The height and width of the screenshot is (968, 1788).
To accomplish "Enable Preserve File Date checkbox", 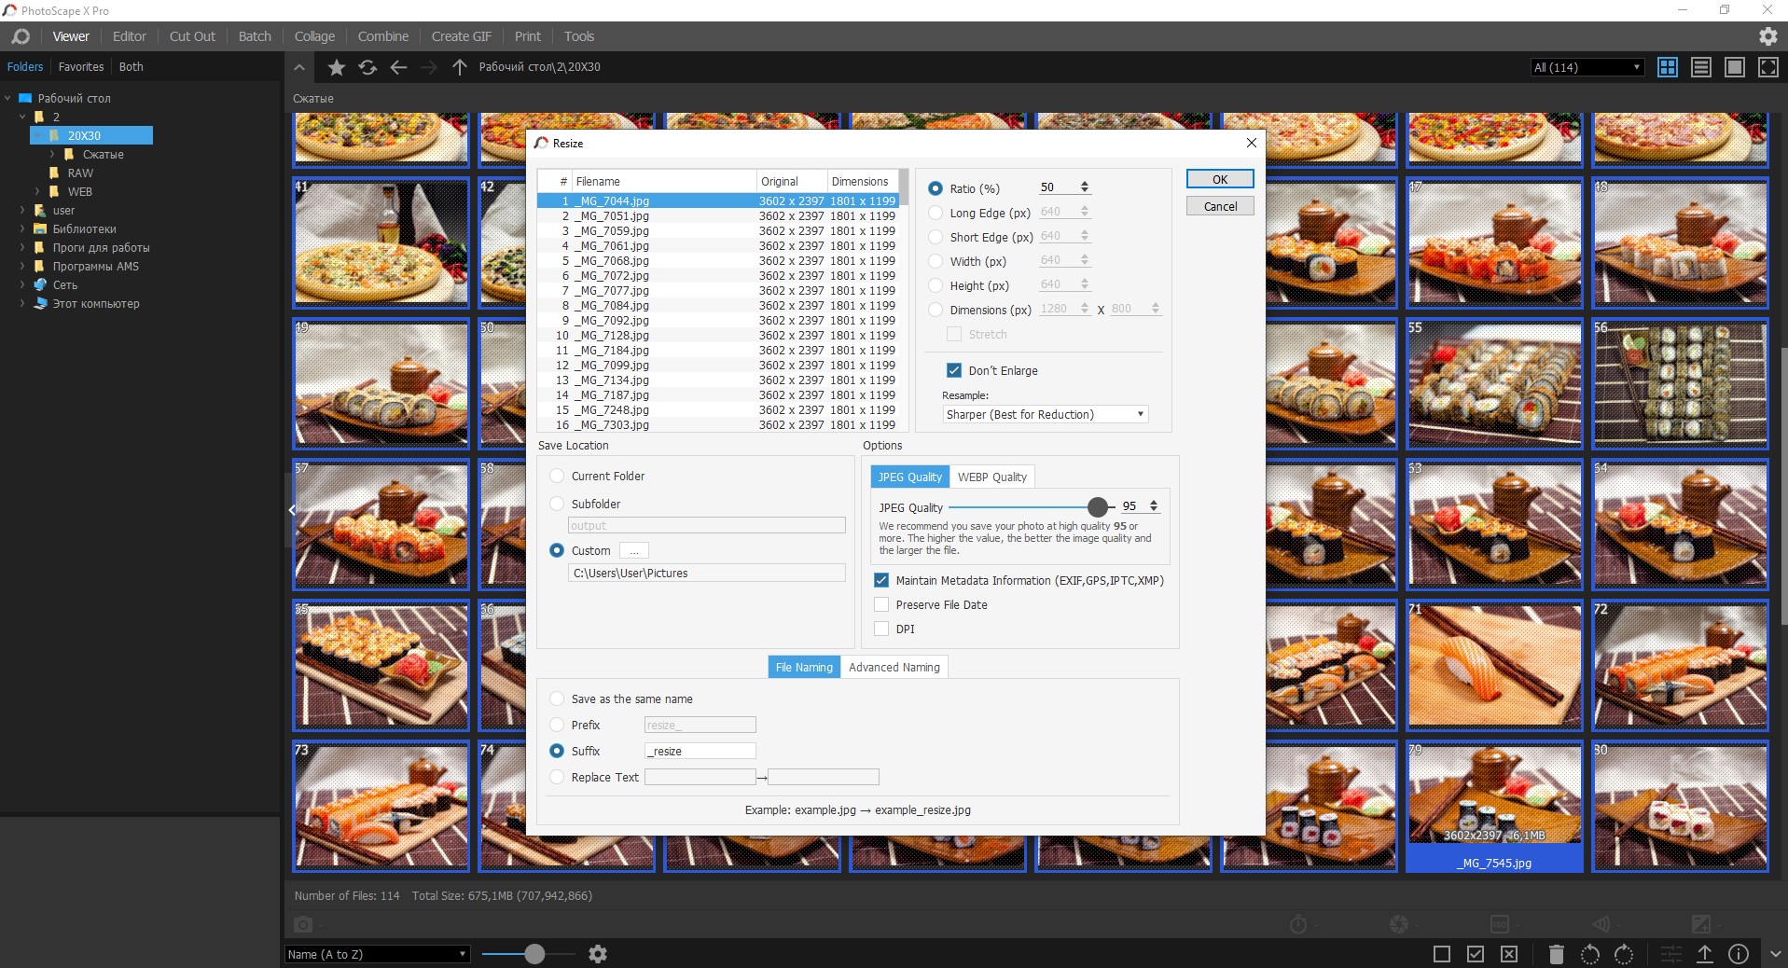I will (881, 604).
